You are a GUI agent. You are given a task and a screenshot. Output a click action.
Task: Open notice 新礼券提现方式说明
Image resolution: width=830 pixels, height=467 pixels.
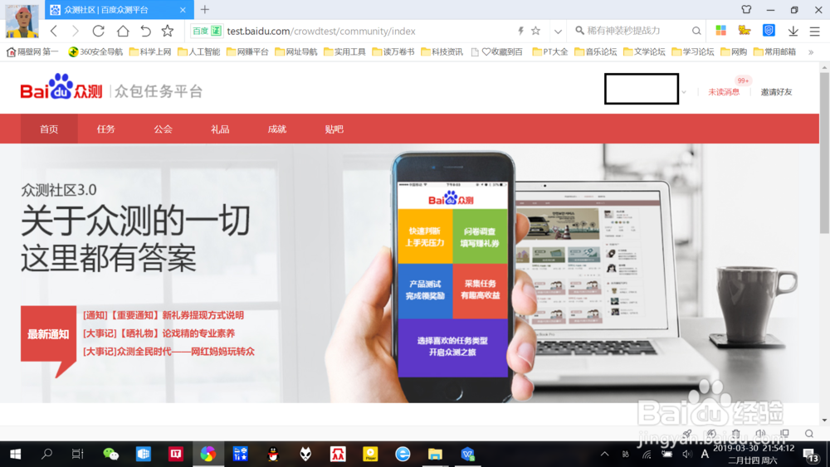point(163,315)
